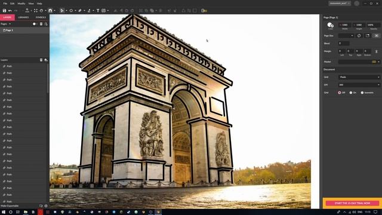The height and width of the screenshot is (215, 382).
Task: Click the Add new page icon
Action: pos(46,24)
